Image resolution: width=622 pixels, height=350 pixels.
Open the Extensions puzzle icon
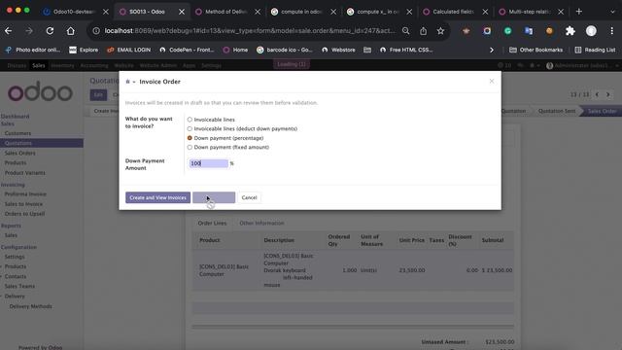tap(570, 30)
